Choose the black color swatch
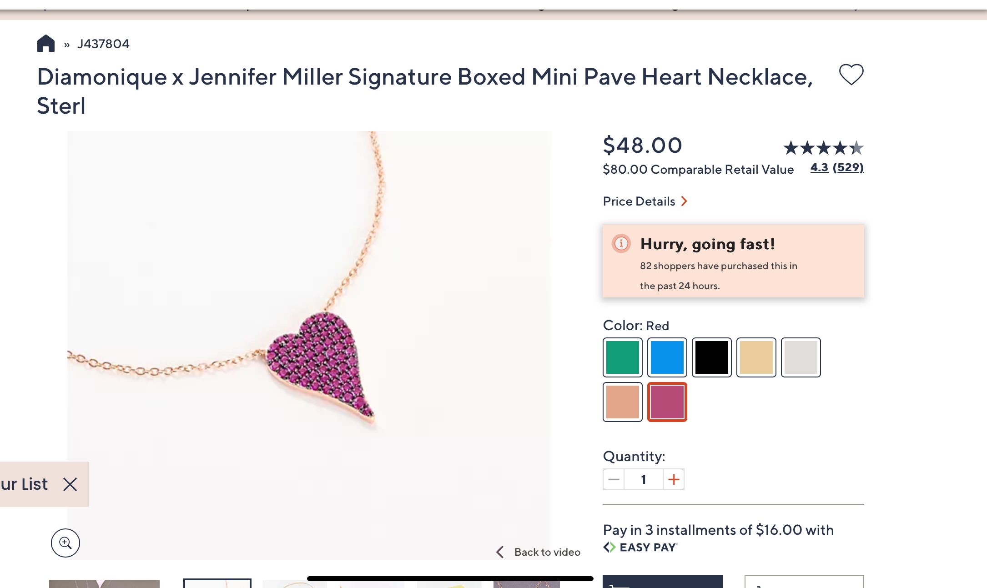 [x=712, y=357]
